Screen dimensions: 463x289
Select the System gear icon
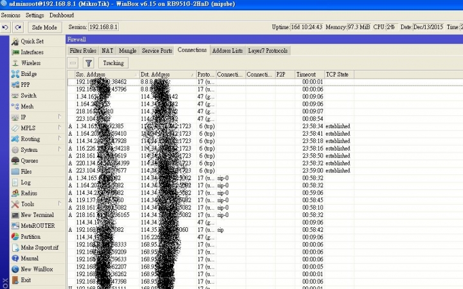pyautogui.click(x=15, y=150)
